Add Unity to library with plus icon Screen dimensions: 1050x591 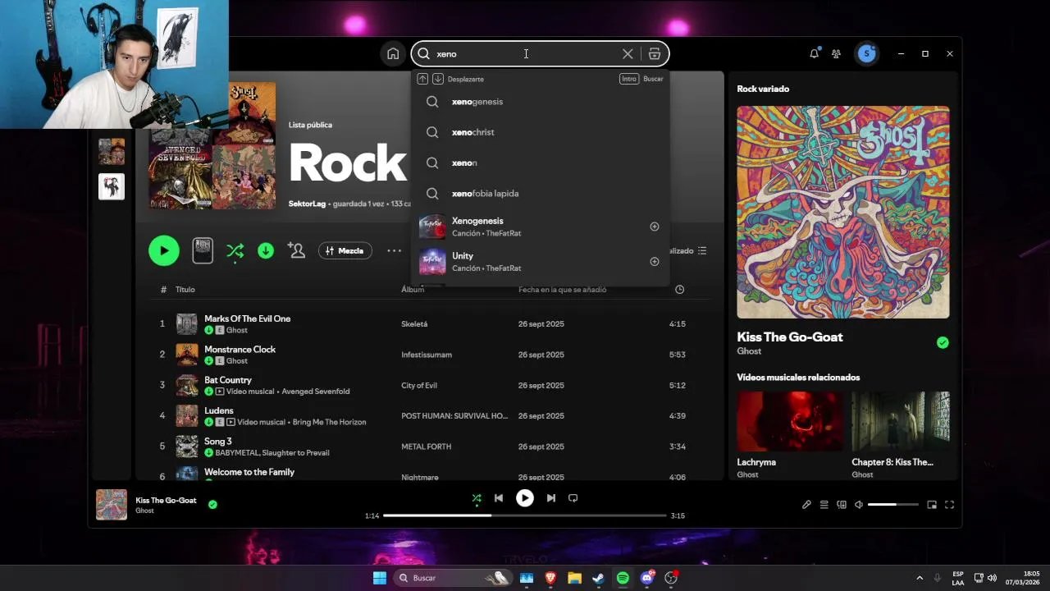pos(655,262)
